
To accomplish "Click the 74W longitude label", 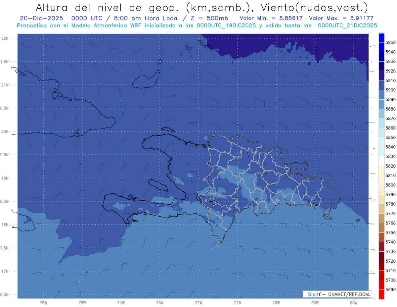I will click(x=121, y=302).
